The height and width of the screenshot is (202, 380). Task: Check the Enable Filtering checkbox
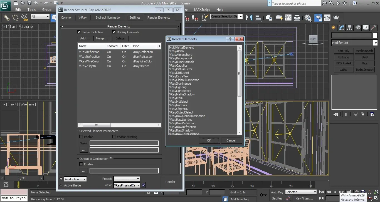click(114, 137)
